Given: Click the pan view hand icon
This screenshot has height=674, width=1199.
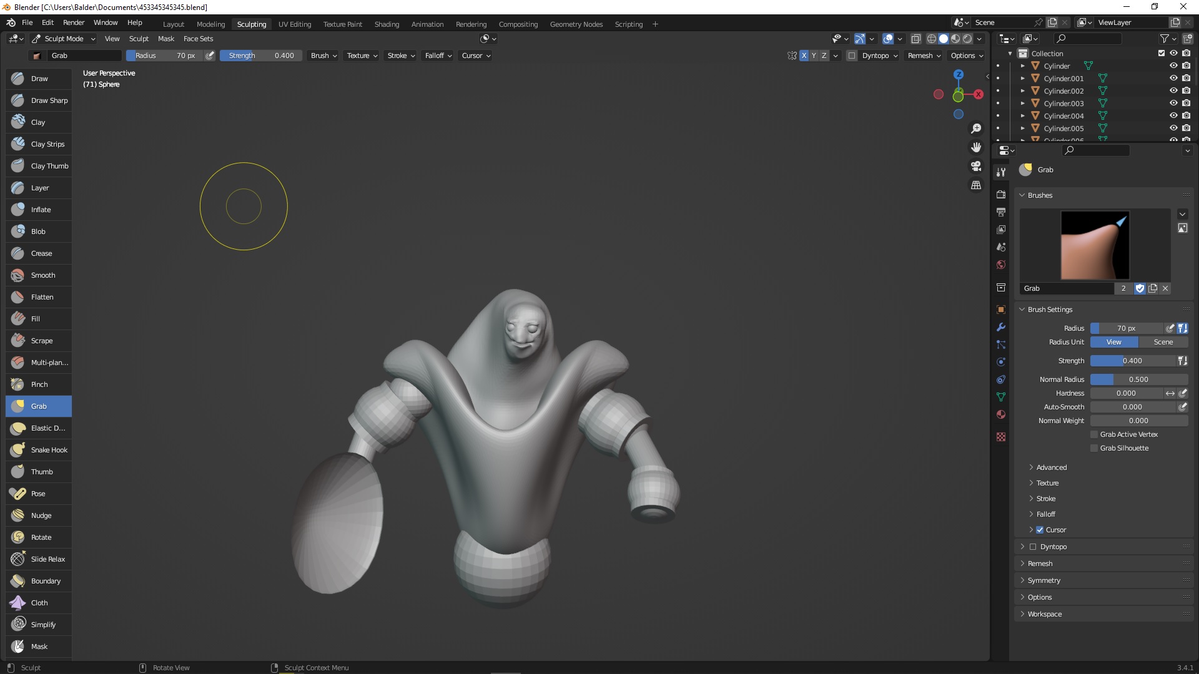Looking at the screenshot, I should click(976, 147).
